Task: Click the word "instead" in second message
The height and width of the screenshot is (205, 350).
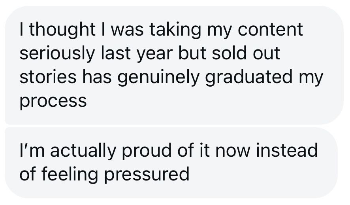Action: tap(288, 150)
